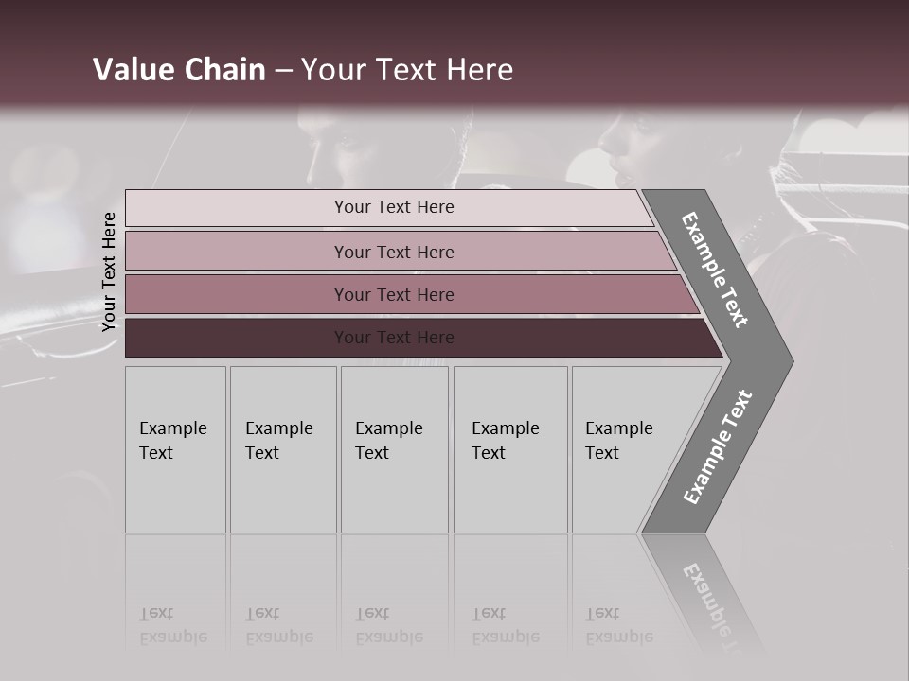Click the mirrored text reflection under the first box
The image size is (909, 681).
(x=172, y=626)
